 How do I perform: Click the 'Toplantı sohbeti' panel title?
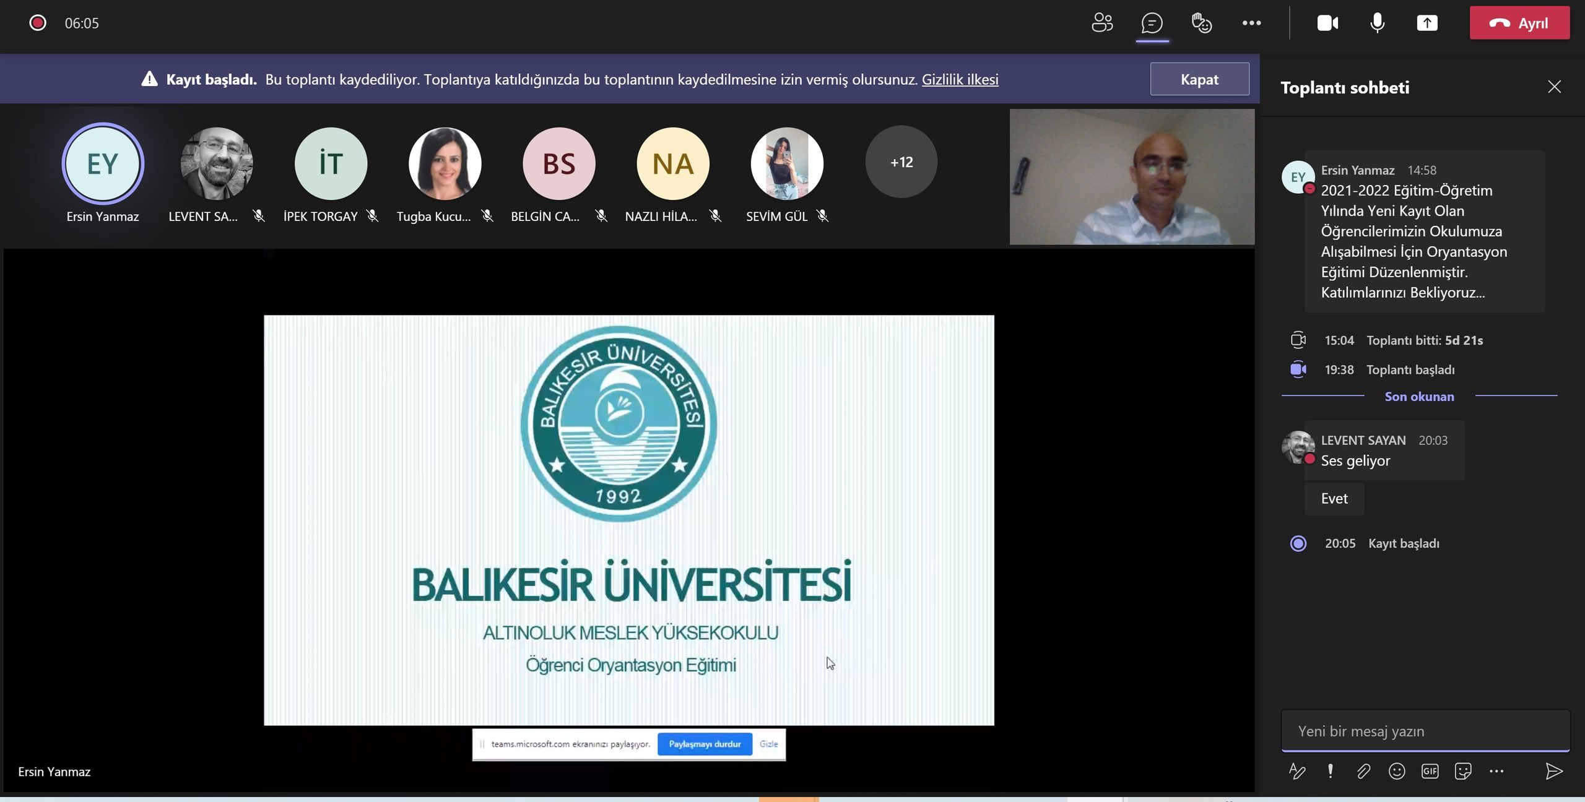point(1345,87)
